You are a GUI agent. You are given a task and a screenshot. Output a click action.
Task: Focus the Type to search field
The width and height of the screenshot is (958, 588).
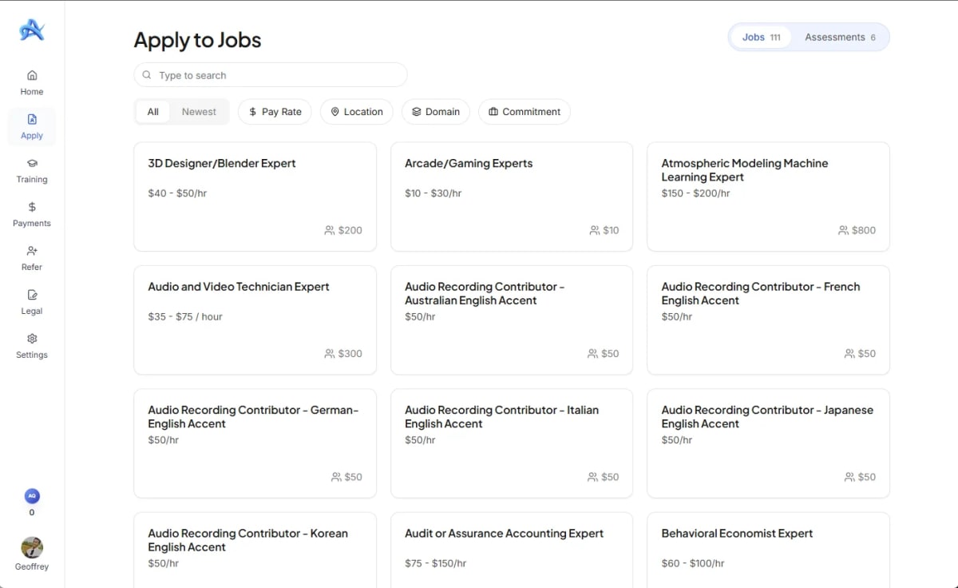pos(271,75)
